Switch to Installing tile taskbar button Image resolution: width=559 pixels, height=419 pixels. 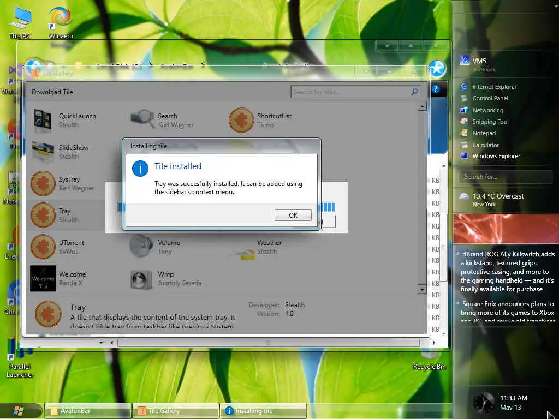pos(263,411)
